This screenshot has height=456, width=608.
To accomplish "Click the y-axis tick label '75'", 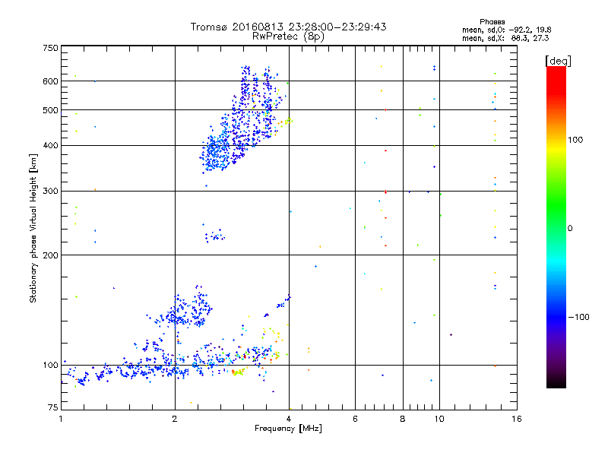I will click(x=53, y=407).
